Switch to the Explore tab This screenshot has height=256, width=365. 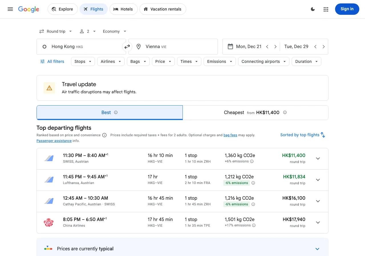(x=63, y=9)
